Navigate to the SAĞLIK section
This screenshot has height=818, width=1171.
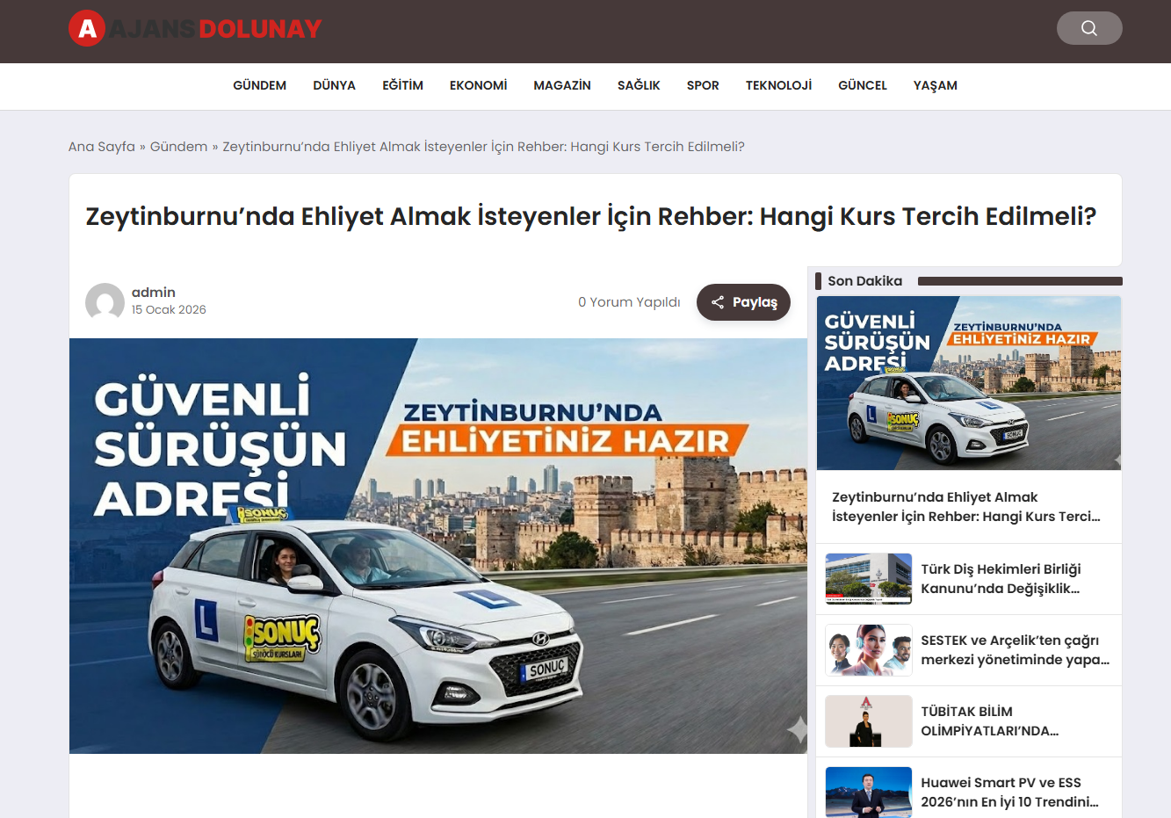[639, 85]
